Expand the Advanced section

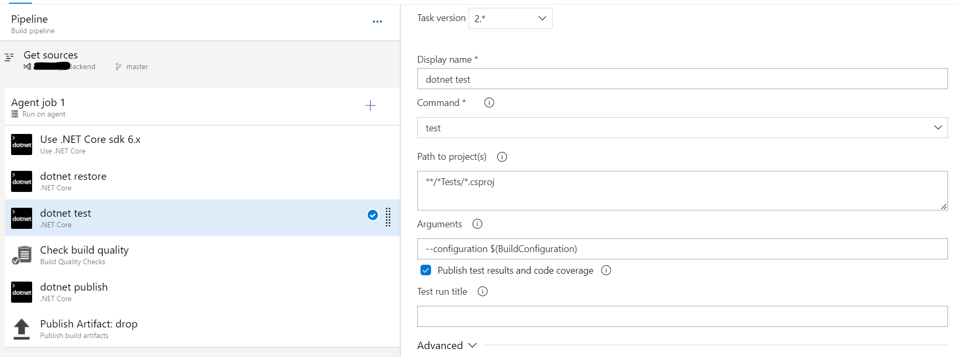[x=447, y=345]
